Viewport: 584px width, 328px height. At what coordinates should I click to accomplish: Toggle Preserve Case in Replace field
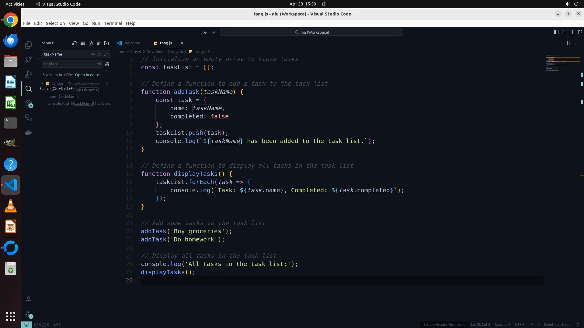tap(99, 64)
